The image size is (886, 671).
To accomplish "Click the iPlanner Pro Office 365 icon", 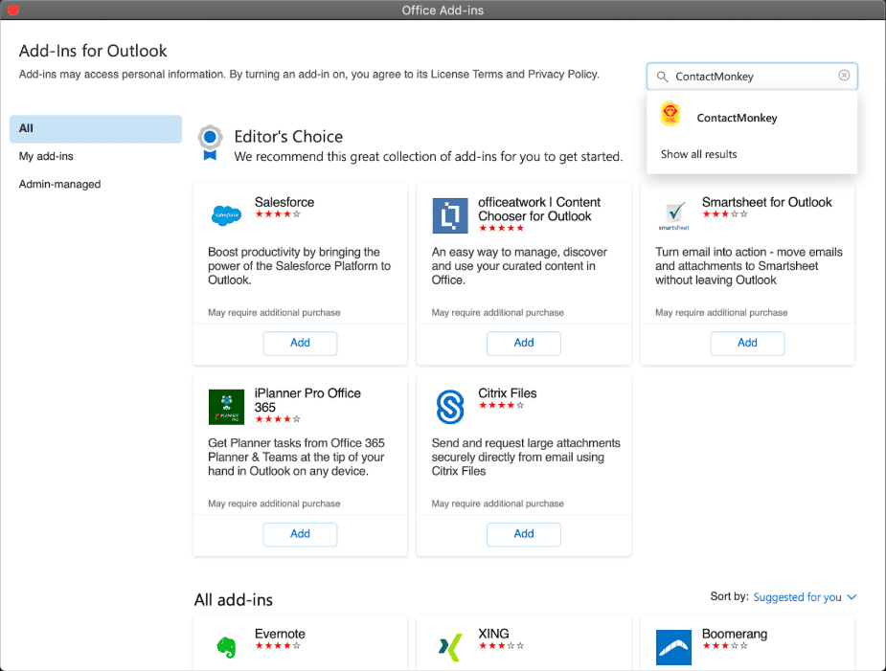I will coord(226,407).
